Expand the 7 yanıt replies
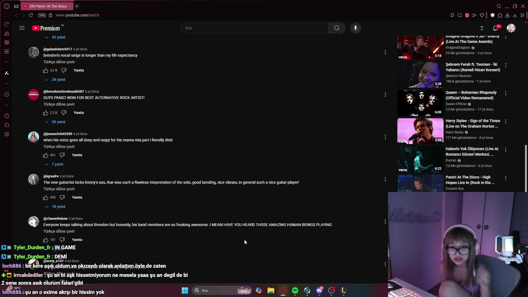This screenshot has width=528, height=297. [x=54, y=164]
